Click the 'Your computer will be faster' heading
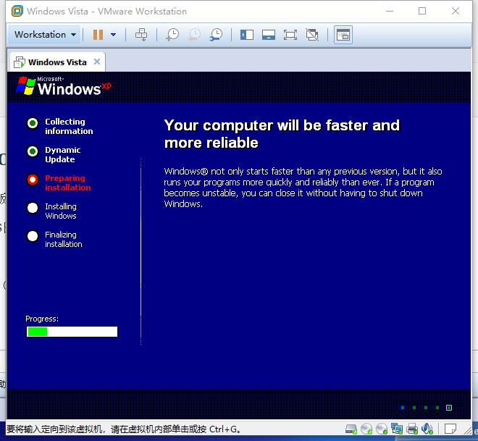 pyautogui.click(x=282, y=134)
